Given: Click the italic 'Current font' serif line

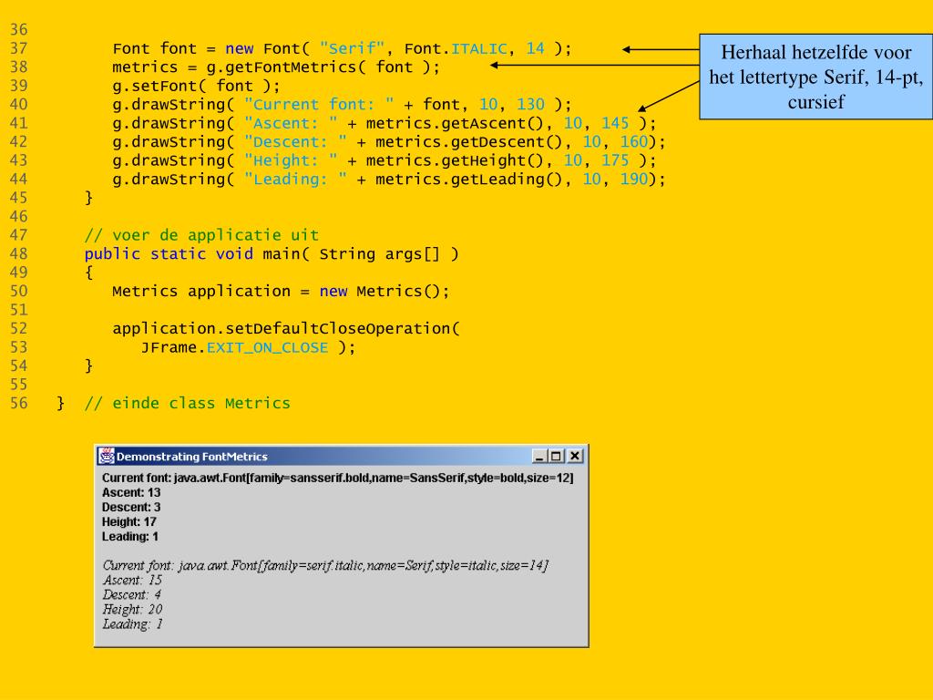Looking at the screenshot, I should click(325, 565).
